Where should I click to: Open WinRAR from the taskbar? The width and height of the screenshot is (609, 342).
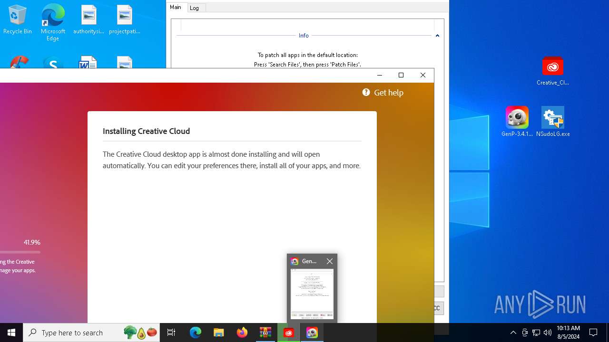click(265, 332)
